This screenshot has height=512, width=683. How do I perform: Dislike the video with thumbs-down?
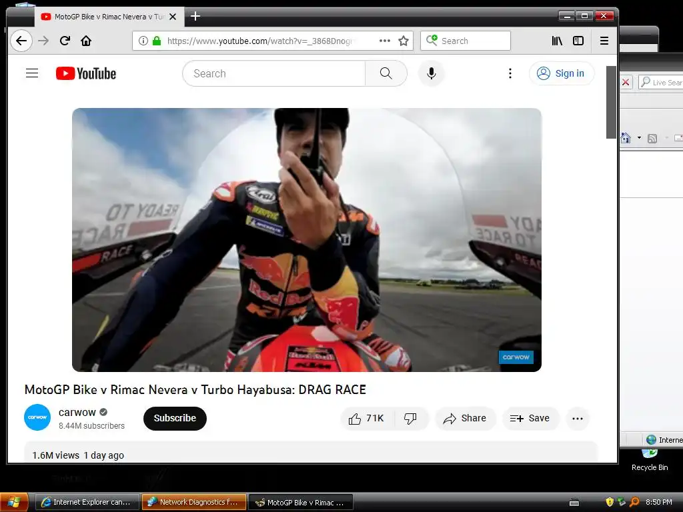click(410, 419)
